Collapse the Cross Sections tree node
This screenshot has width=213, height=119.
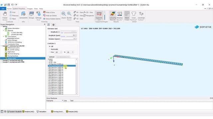[4, 36]
